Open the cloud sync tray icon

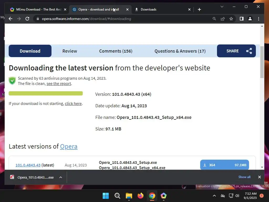point(223,196)
